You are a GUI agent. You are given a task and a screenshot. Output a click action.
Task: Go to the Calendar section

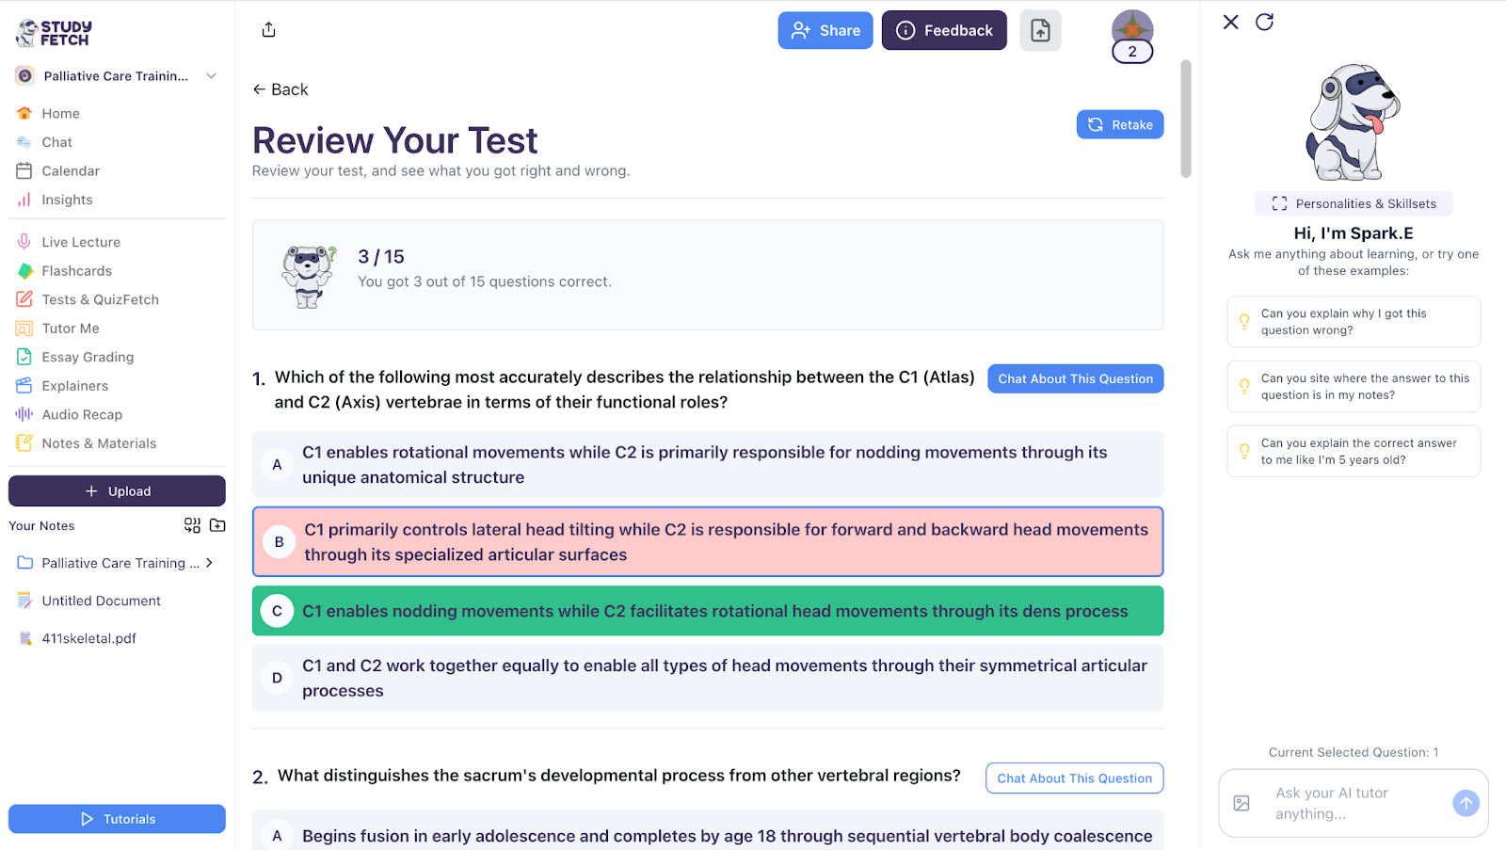tap(70, 170)
